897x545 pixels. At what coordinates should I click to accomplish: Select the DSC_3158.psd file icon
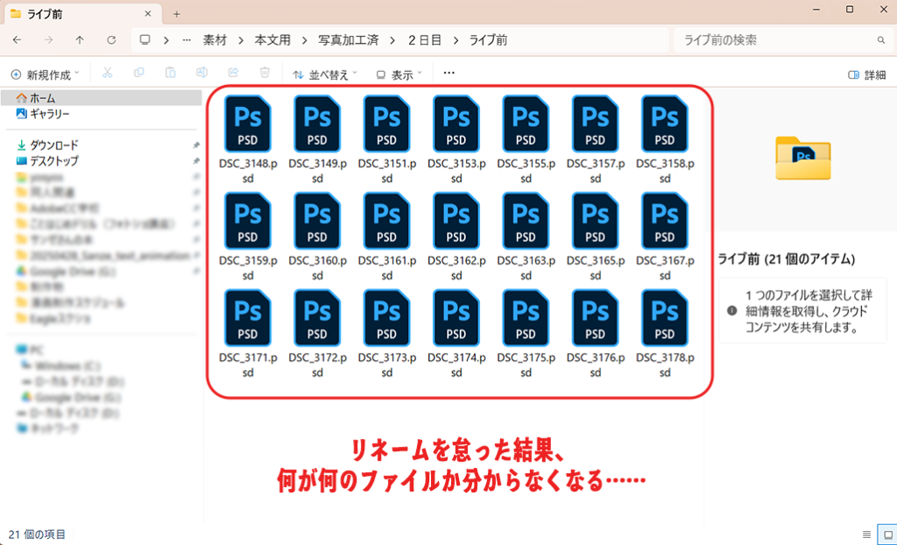point(665,124)
